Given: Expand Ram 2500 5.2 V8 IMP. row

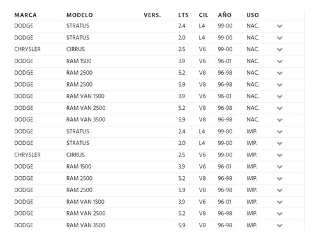Looking at the screenshot, I should point(279,179).
